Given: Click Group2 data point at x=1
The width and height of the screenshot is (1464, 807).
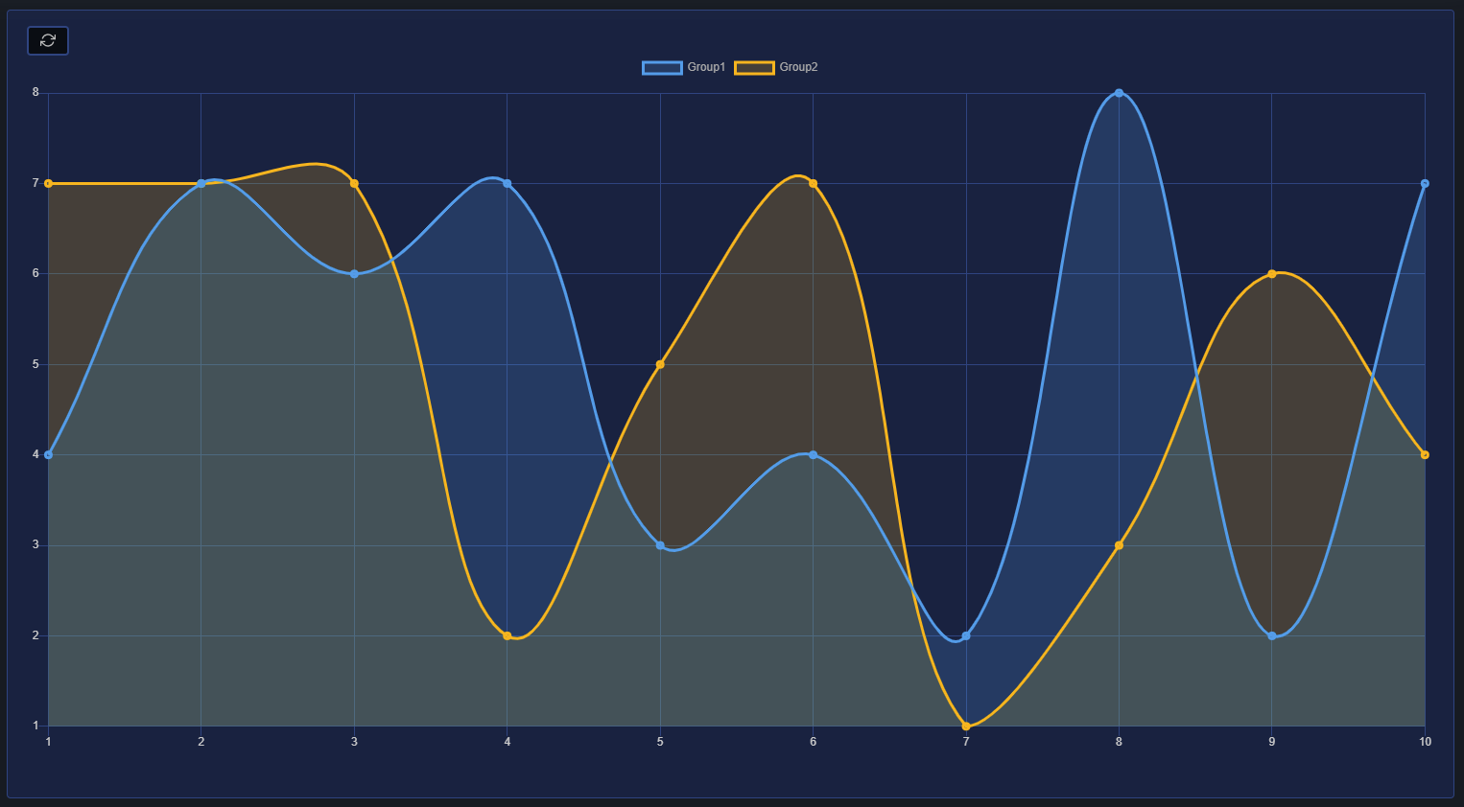Looking at the screenshot, I should tap(48, 183).
